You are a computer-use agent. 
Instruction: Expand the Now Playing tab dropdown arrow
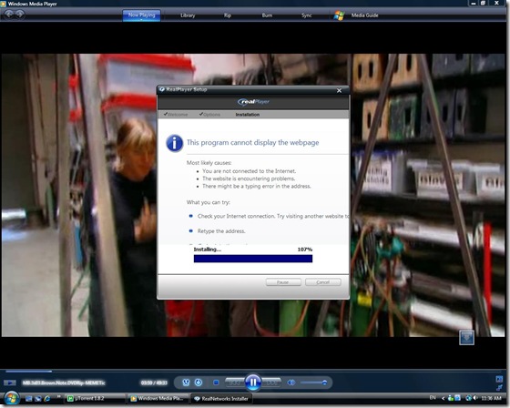(x=141, y=20)
